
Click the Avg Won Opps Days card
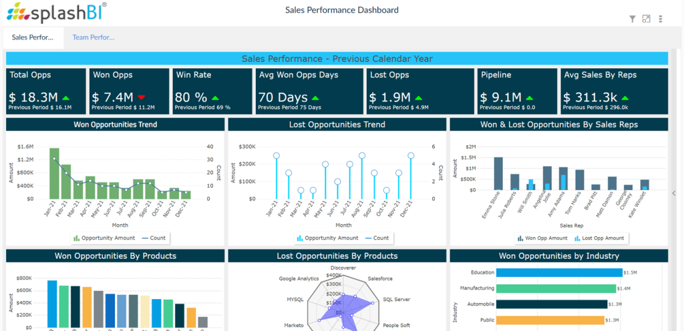(309, 90)
